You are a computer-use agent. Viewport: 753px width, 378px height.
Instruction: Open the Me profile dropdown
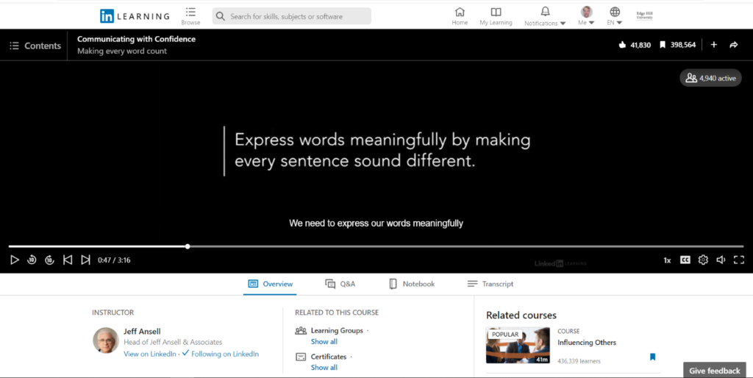(586, 16)
